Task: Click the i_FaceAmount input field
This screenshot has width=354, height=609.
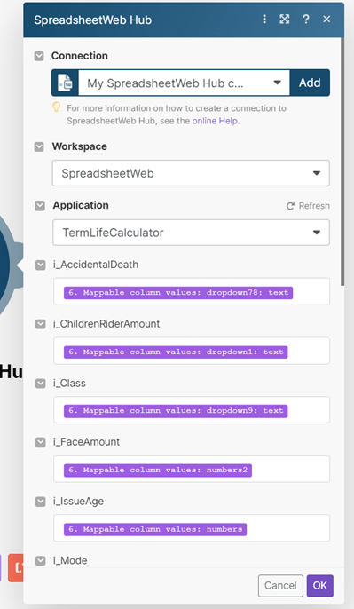Action: pos(192,469)
